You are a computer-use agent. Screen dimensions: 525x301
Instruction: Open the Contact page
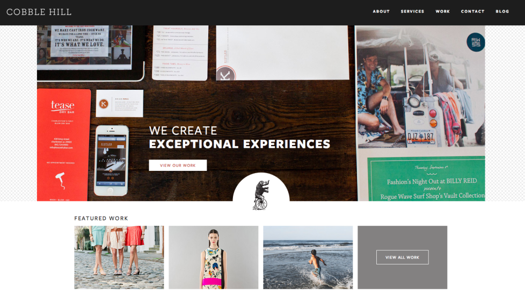pyautogui.click(x=472, y=11)
